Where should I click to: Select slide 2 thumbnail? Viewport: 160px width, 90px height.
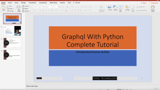point(12,31)
